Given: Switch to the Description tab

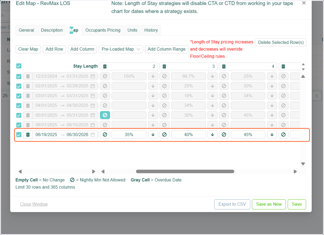Looking at the screenshot, I should [52, 30].
